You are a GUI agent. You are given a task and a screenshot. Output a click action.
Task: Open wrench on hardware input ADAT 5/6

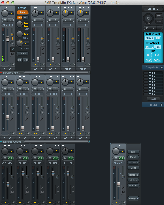click(73, 49)
